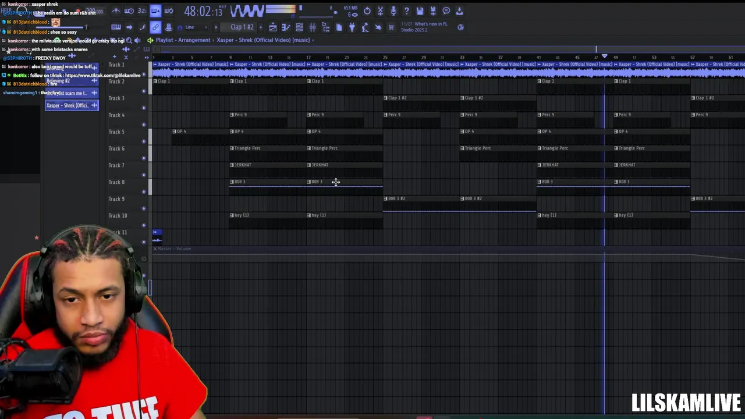The height and width of the screenshot is (419, 745).
Task: Open the Mixer icon
Action: pyautogui.click(x=313, y=27)
